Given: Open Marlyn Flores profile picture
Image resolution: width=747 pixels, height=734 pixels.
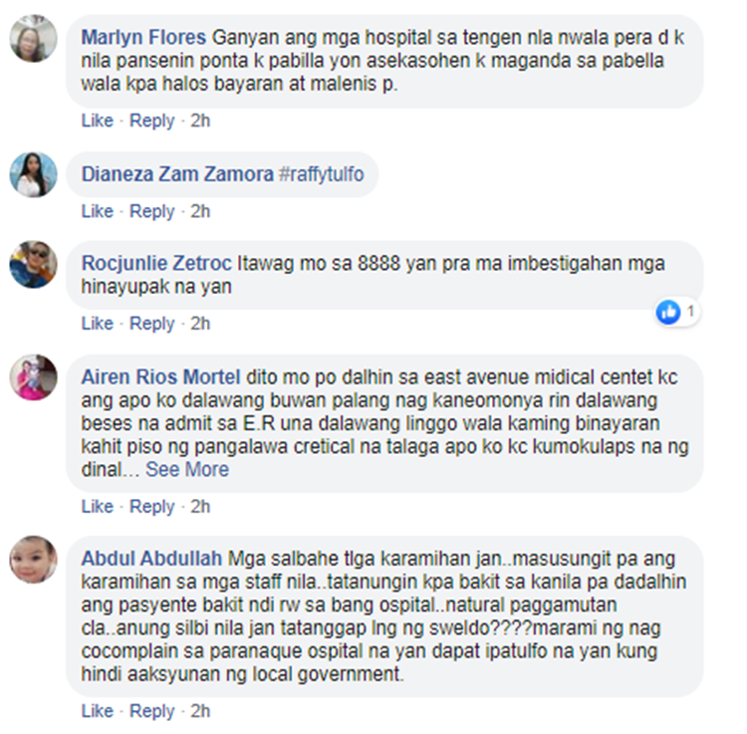Looking at the screenshot, I should 33,38.
